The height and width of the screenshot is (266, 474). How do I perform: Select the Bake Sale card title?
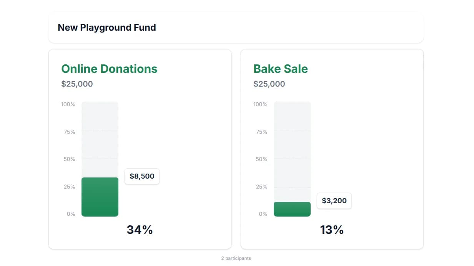click(x=280, y=69)
